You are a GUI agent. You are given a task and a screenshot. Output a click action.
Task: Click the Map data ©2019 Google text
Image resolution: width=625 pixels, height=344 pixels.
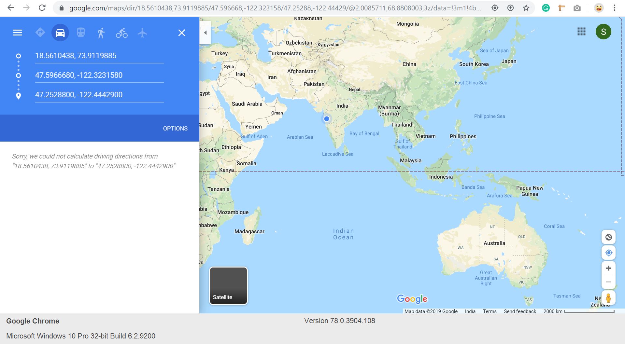point(431,311)
